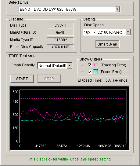Click the START button
Screen dimensions: 140x166
pos(22,79)
